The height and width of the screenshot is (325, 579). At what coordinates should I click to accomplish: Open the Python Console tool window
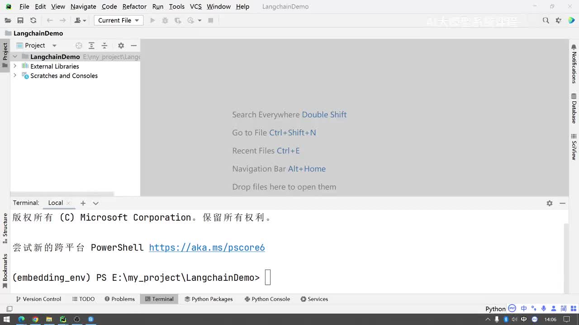(x=267, y=299)
